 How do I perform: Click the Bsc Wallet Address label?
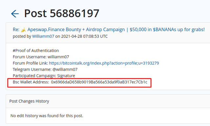point(31,82)
